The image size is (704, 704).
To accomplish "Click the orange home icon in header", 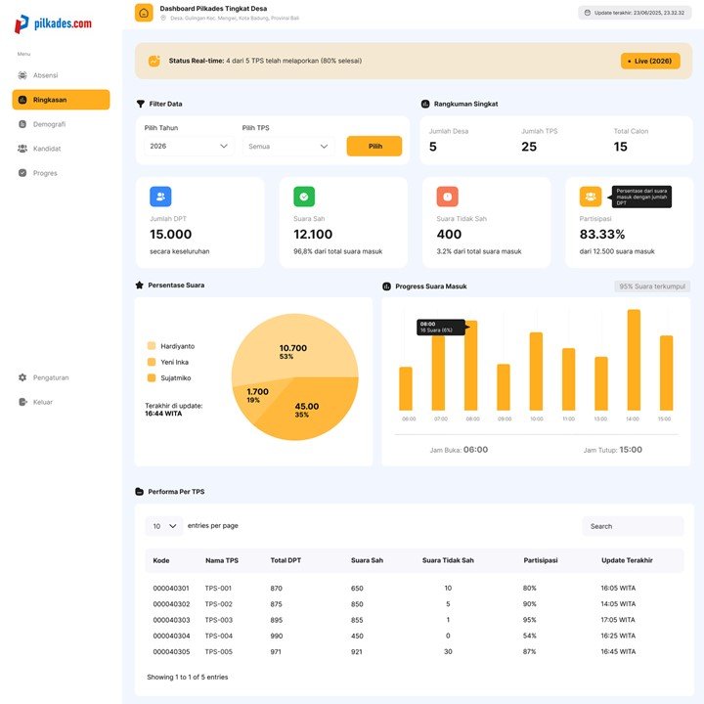I will click(144, 13).
